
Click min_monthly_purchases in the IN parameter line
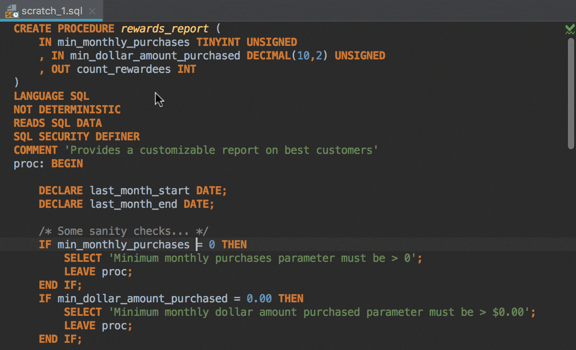[123, 42]
